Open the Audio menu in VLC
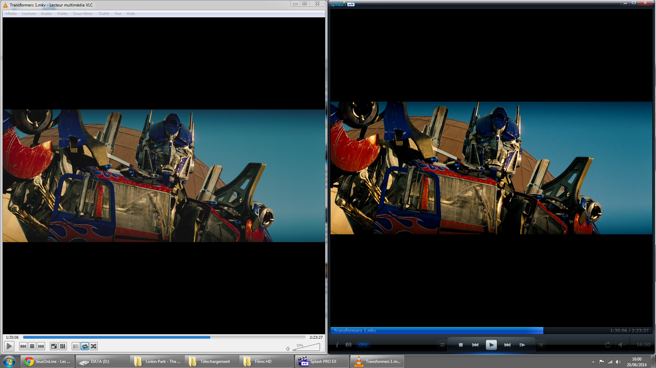Screen dimensions: 656x368 pyautogui.click(x=46, y=14)
